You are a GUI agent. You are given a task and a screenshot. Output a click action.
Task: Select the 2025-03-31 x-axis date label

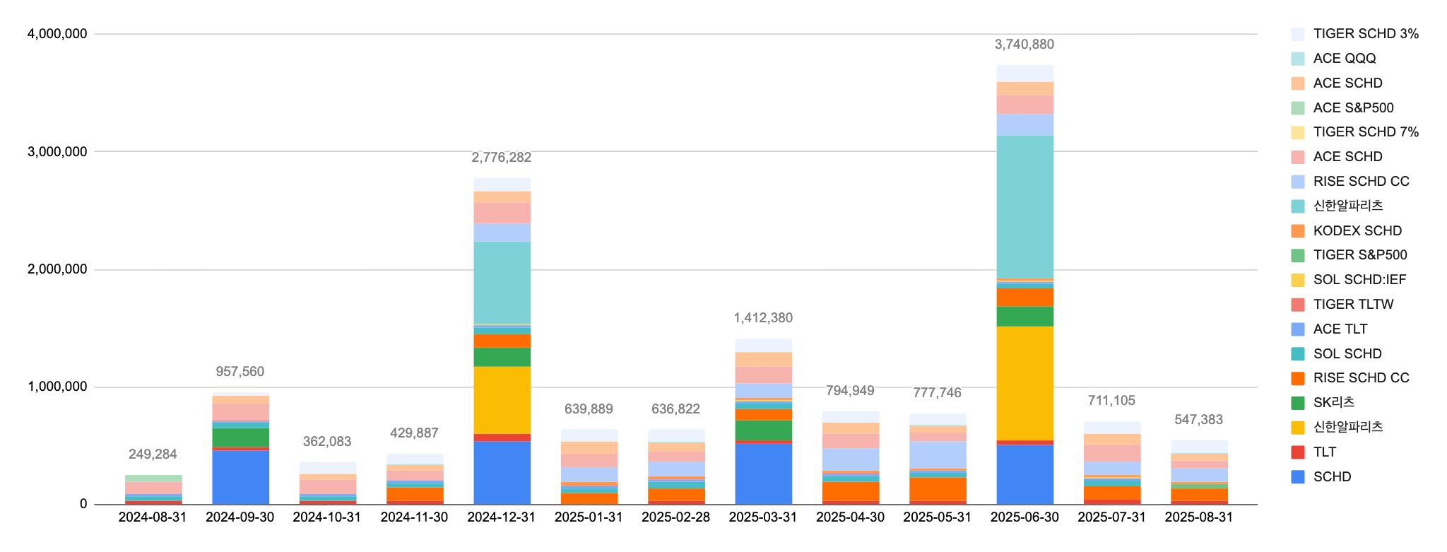[762, 517]
